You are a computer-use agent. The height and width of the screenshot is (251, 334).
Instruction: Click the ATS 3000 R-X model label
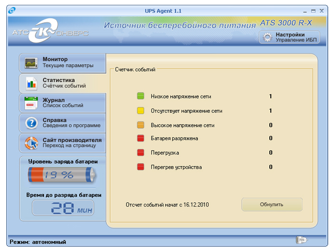click(x=286, y=23)
